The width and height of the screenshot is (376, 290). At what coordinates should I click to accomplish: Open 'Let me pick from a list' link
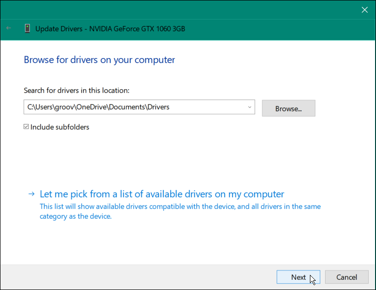[162, 194]
